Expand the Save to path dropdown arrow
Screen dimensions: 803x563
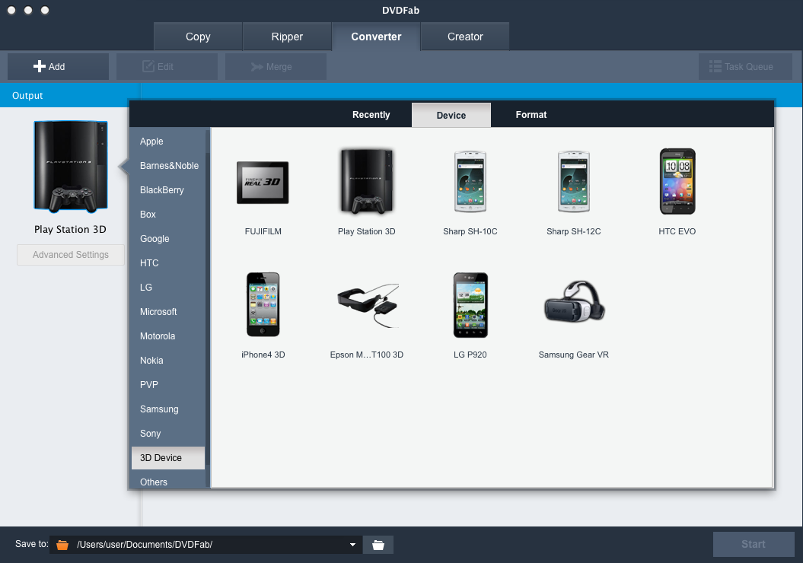point(352,545)
